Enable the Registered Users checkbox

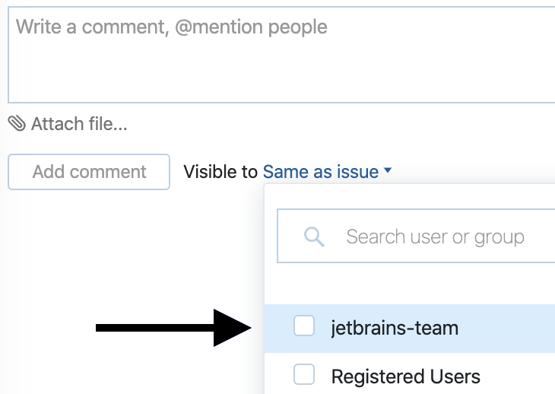point(304,375)
